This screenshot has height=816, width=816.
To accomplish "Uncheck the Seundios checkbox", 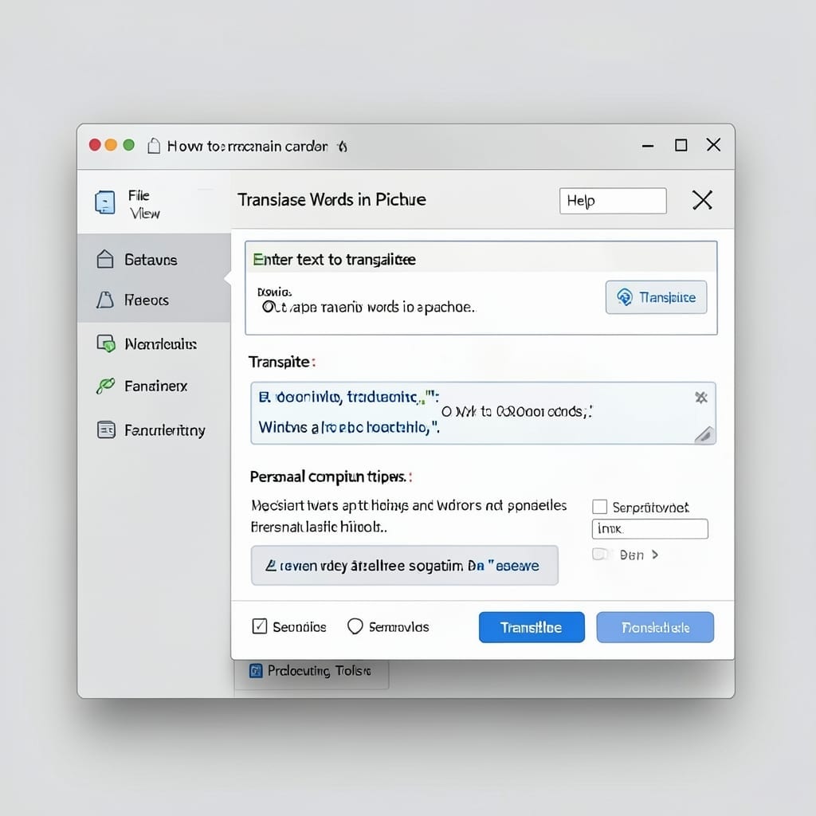I will tap(259, 626).
